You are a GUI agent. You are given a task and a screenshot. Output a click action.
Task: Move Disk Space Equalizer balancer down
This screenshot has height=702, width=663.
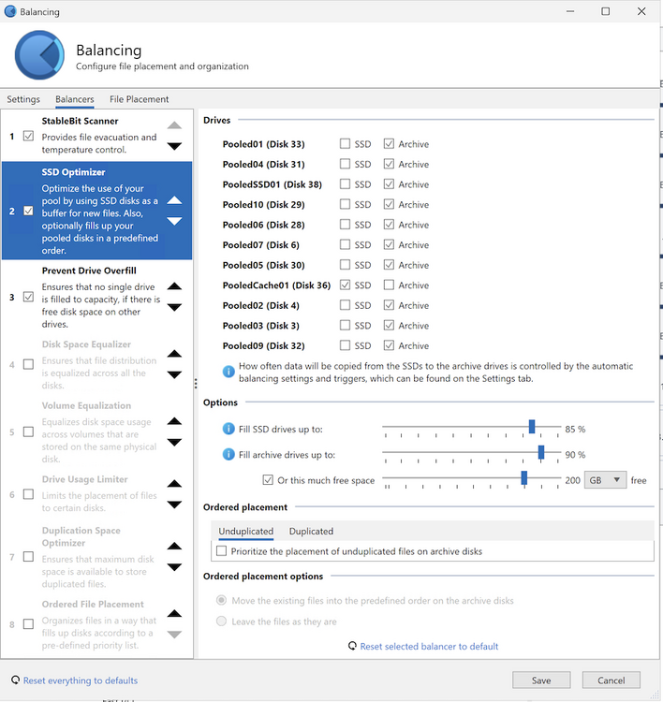(x=174, y=374)
